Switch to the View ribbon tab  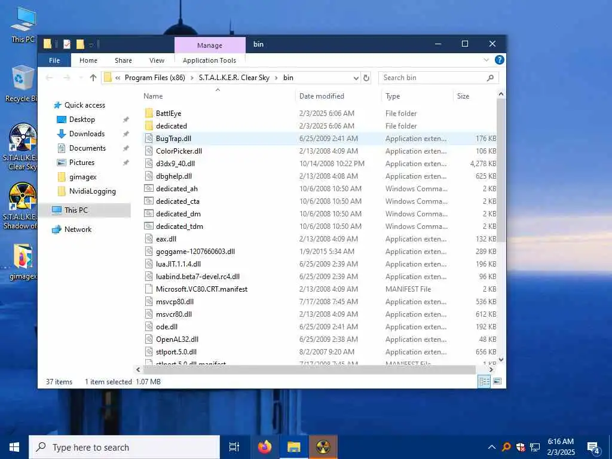pyautogui.click(x=157, y=60)
